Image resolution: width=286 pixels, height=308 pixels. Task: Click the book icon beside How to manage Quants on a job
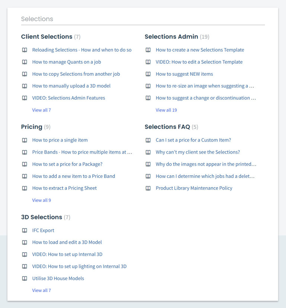pos(25,62)
